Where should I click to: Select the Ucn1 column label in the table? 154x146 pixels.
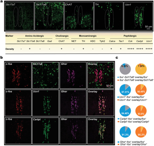pyautogui.click(x=149, y=41)
